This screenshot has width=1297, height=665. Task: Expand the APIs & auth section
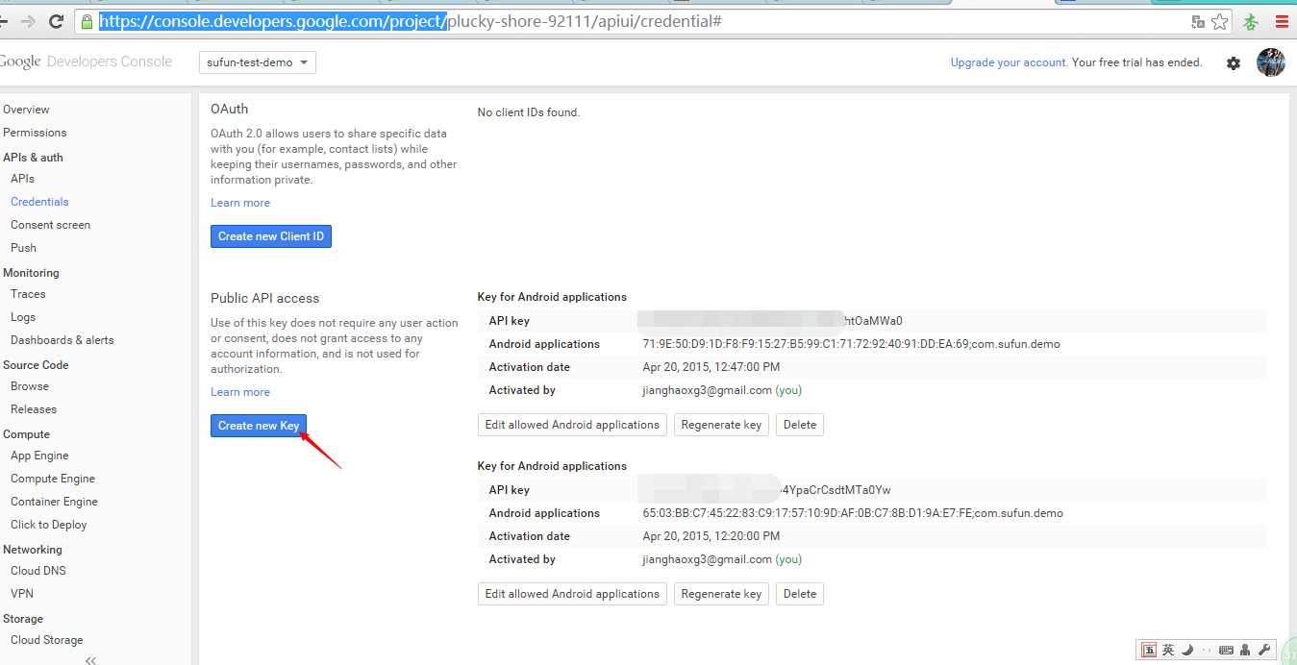33,158
